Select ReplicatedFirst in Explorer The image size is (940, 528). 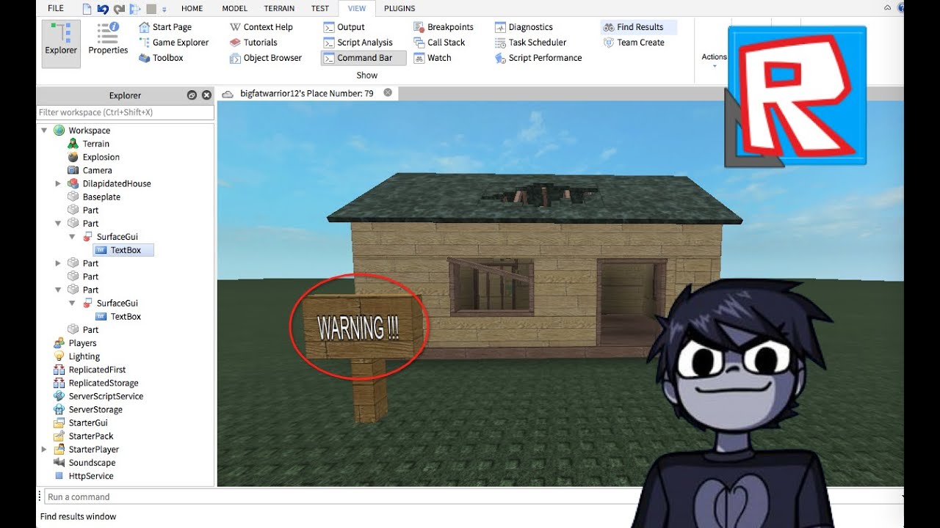pos(90,370)
